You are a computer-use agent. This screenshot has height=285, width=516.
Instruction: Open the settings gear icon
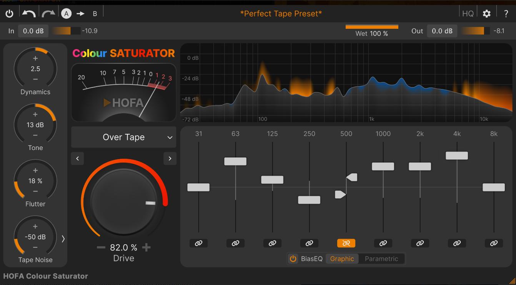[x=487, y=14]
